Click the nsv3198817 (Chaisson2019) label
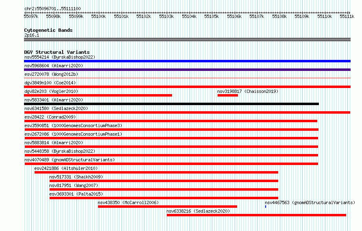The image size is (362, 231). point(248,91)
